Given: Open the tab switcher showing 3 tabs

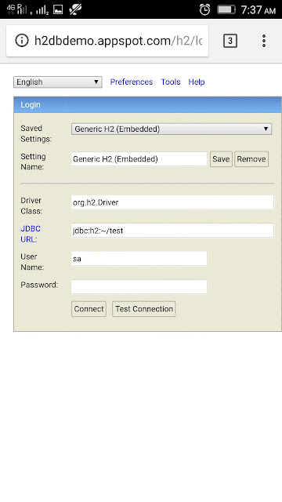Looking at the screenshot, I should [x=230, y=41].
